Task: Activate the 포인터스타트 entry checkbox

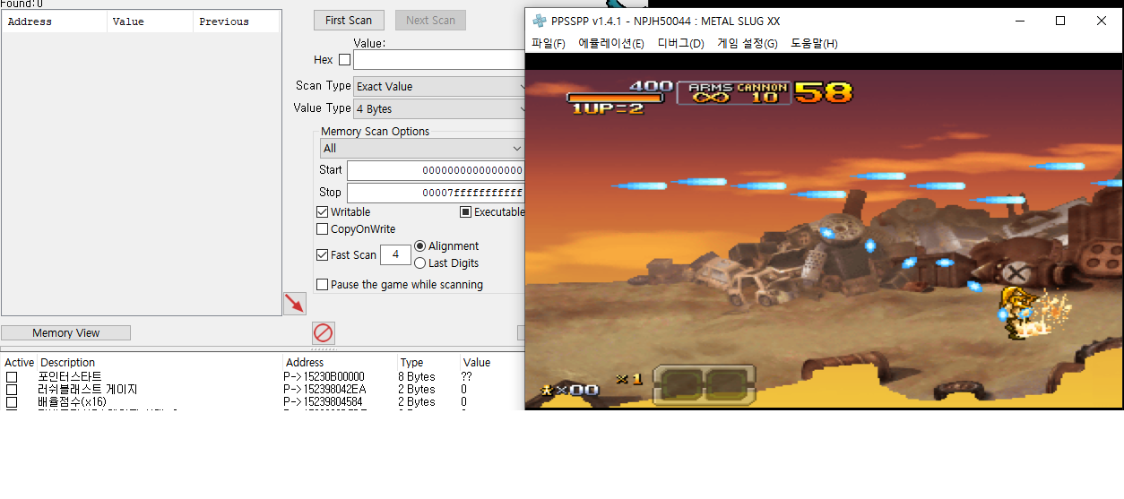Action: click(12, 377)
